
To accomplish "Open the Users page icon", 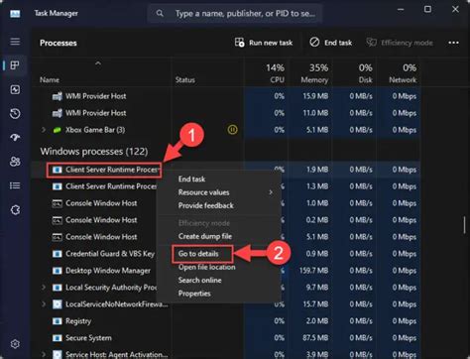I will [x=15, y=162].
